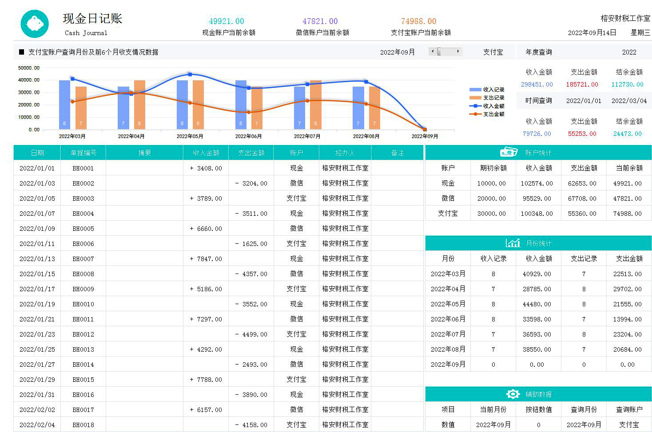Click the blue 收入记录 legend swatch

475,90
